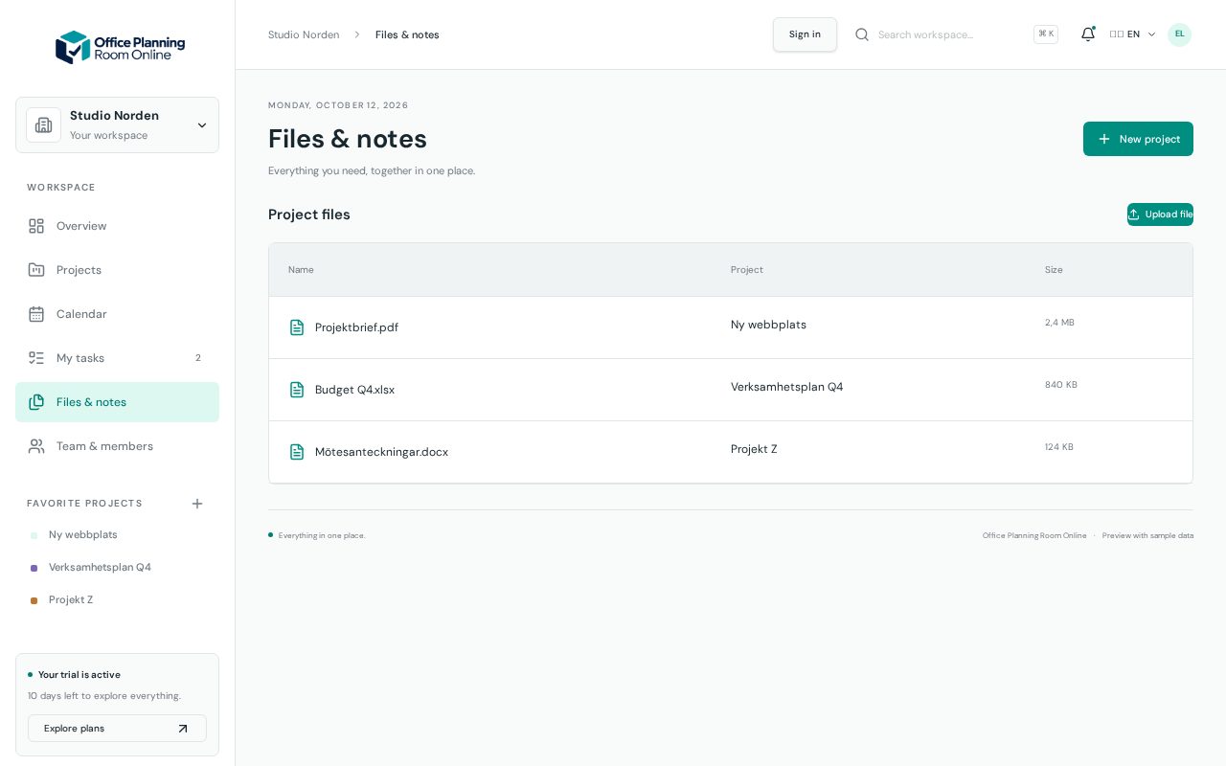
Task: Click the plus icon on New project
Action: pos(1104,139)
